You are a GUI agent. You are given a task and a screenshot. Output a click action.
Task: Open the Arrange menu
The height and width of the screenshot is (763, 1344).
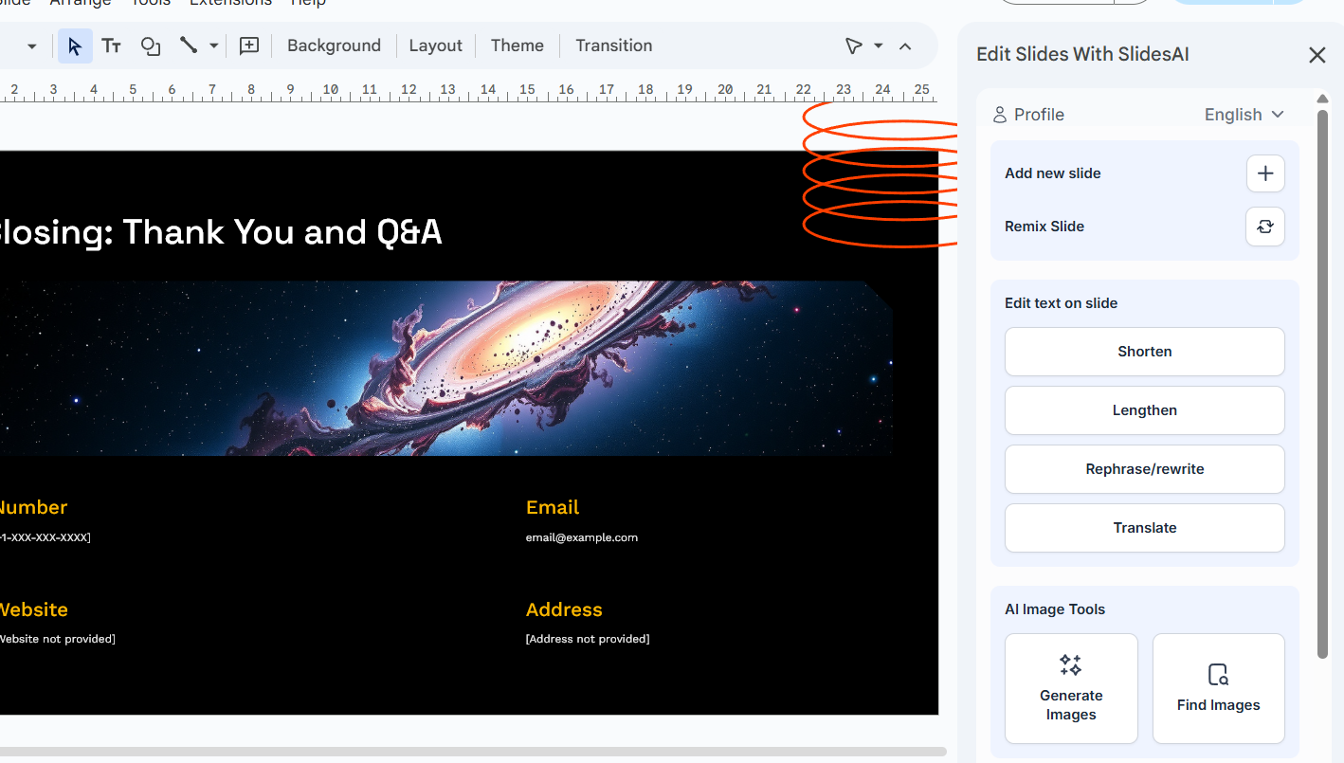tap(81, 4)
